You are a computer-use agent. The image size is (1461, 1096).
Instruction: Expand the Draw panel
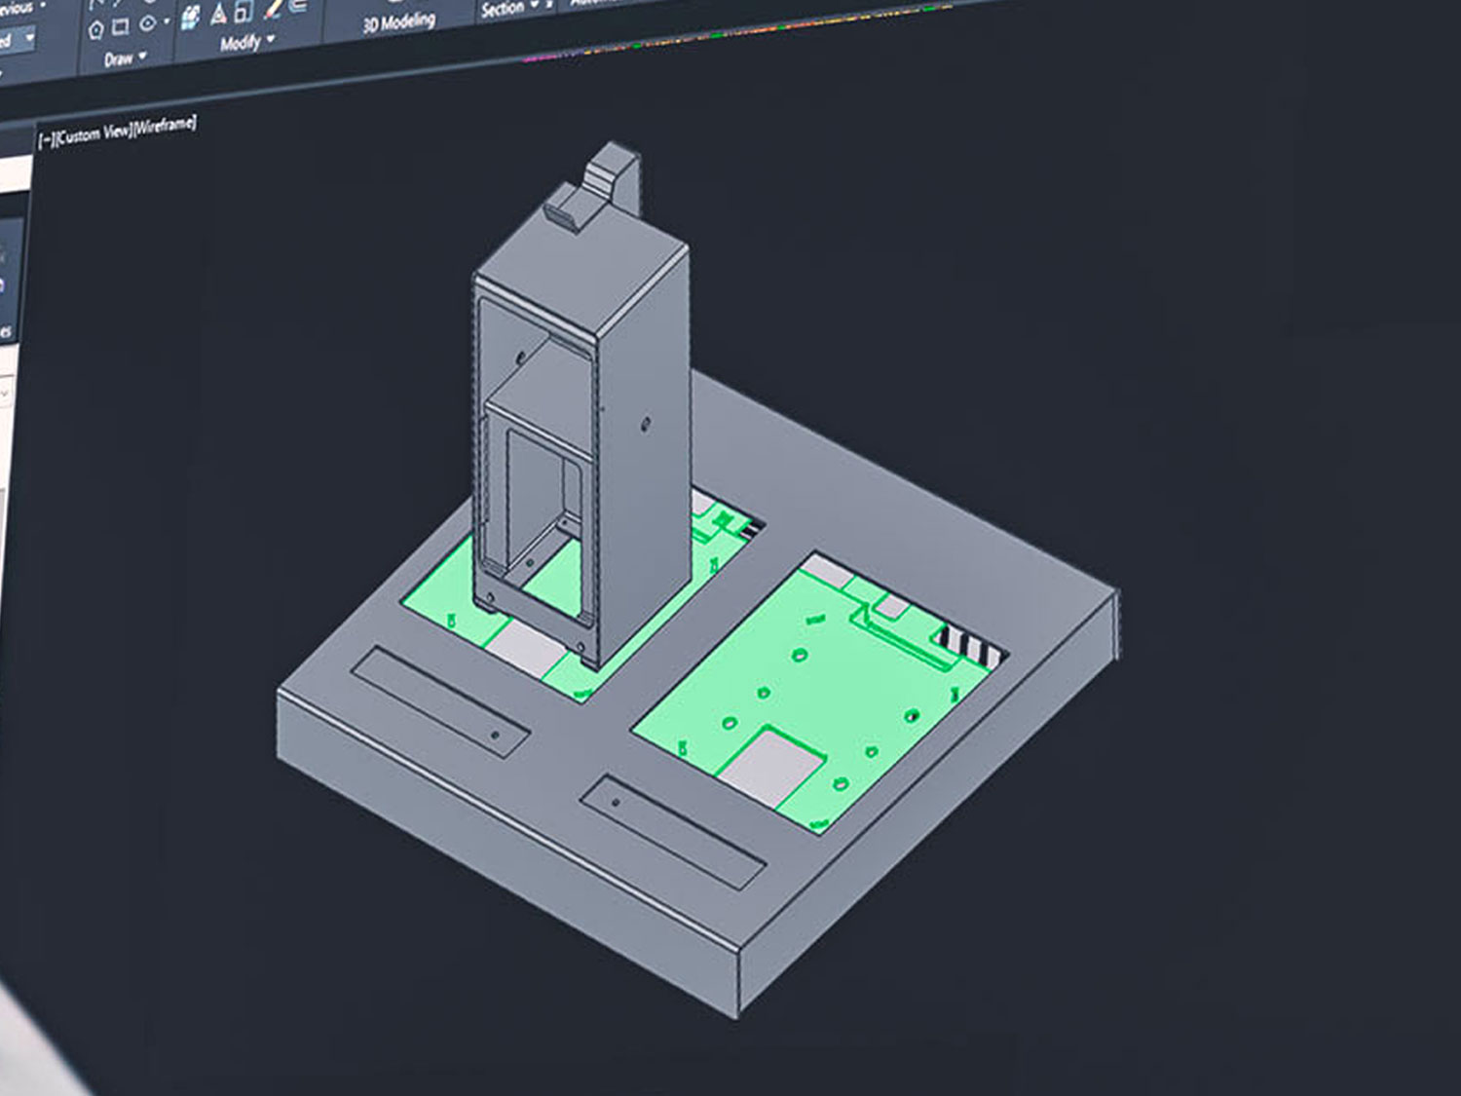[125, 58]
